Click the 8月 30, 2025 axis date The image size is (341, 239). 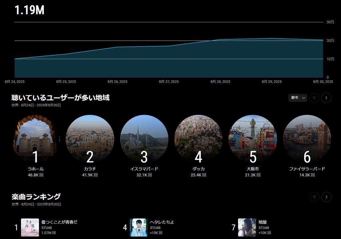click(x=323, y=82)
